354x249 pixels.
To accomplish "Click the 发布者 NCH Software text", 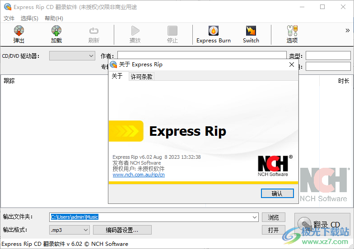I will [x=136, y=163].
